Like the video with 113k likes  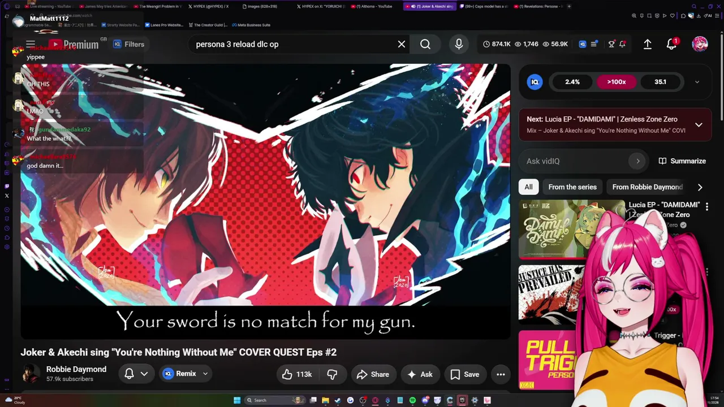tap(297, 374)
